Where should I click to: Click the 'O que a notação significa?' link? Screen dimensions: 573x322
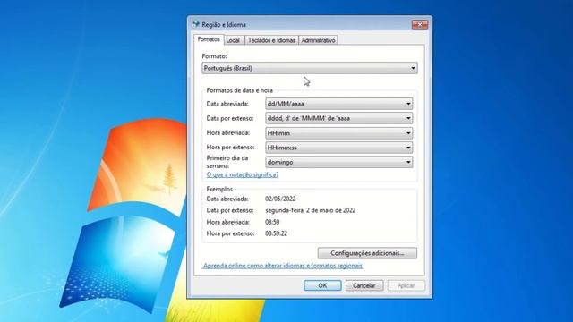(x=243, y=175)
